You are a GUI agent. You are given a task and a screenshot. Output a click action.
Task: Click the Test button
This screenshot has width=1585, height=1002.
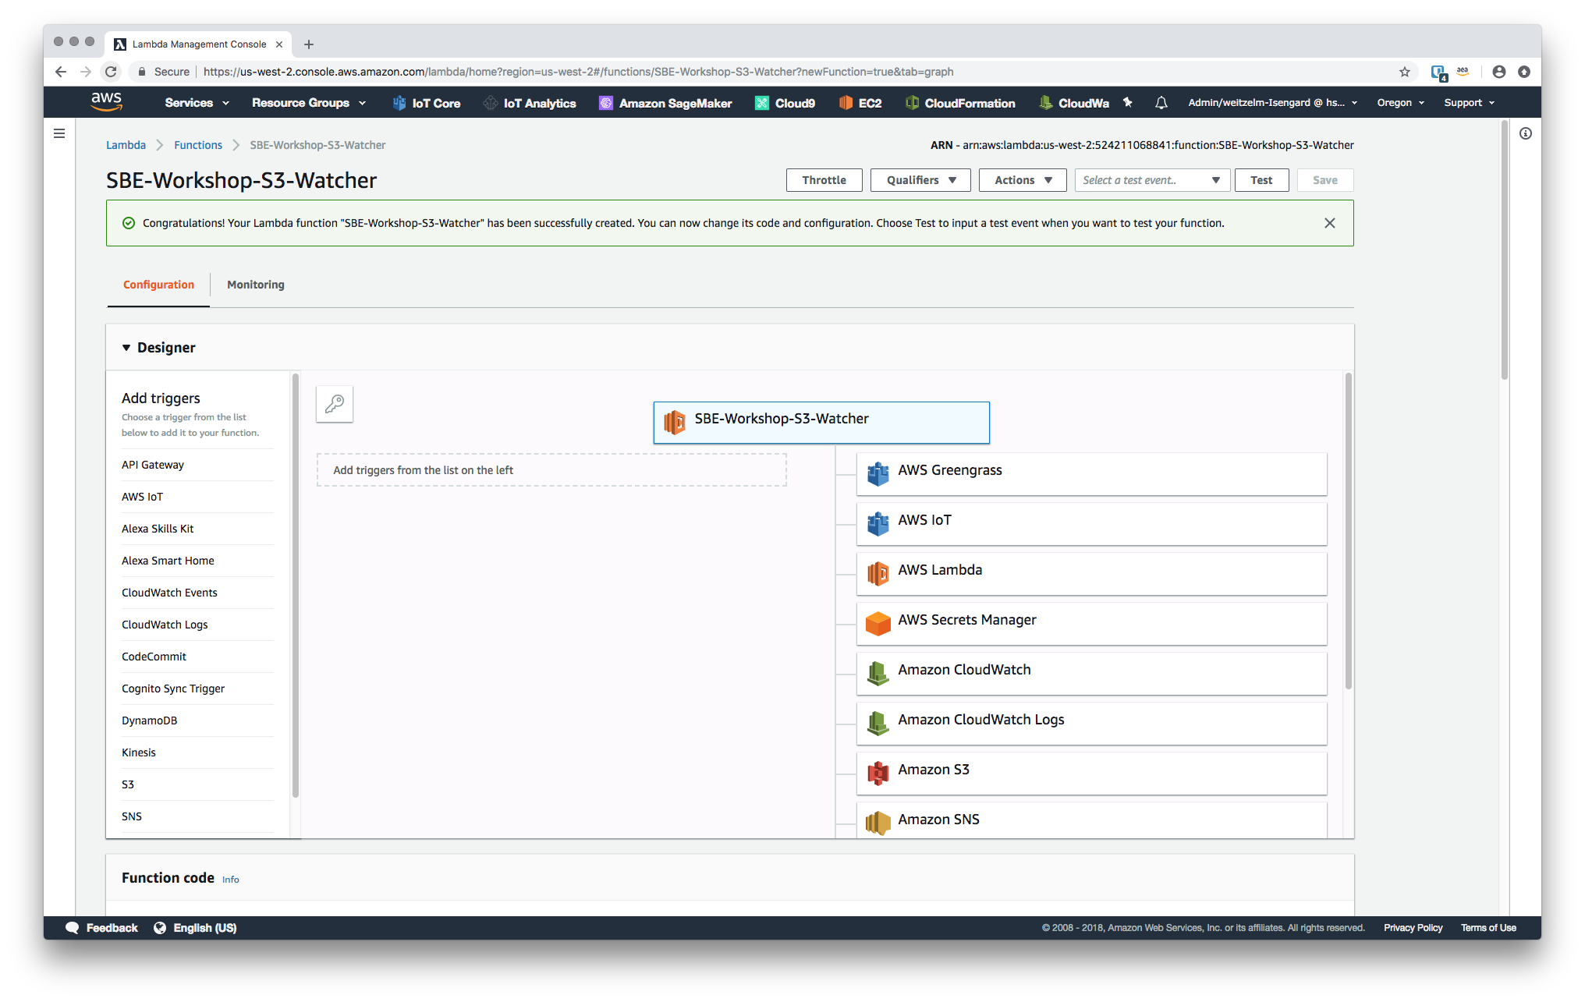pos(1261,180)
